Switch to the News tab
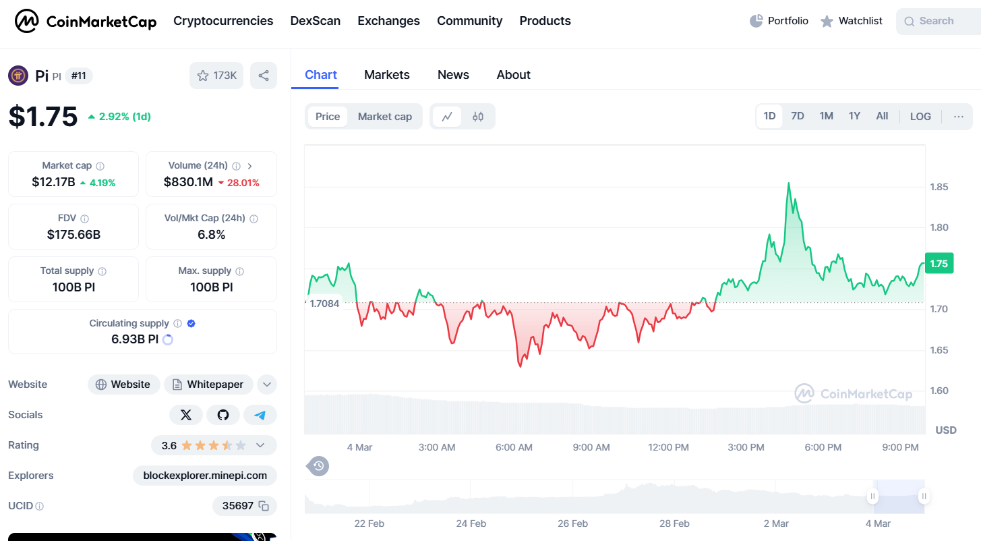981x541 pixels. [x=453, y=75]
